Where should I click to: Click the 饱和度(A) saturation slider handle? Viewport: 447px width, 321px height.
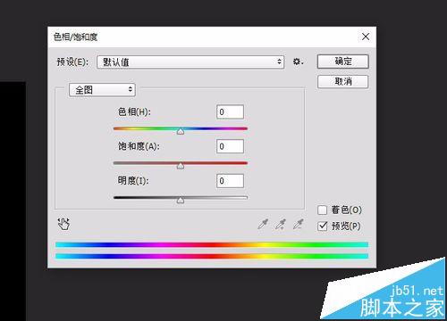(181, 166)
